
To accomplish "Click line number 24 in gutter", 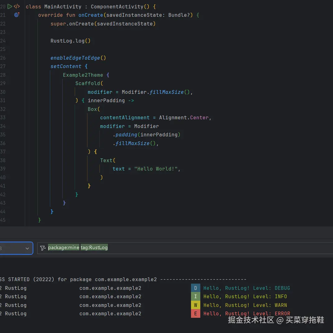I will 3,41.
